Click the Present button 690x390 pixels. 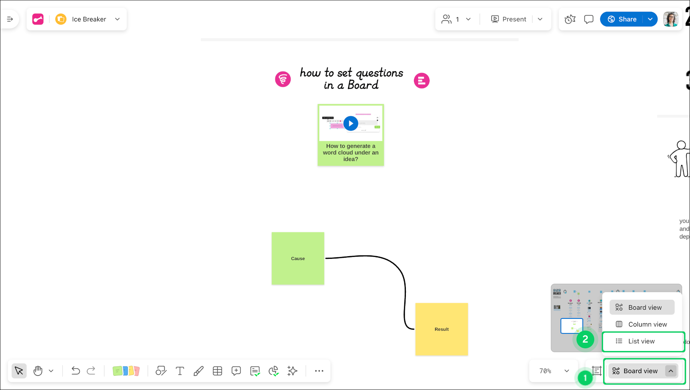click(509, 19)
